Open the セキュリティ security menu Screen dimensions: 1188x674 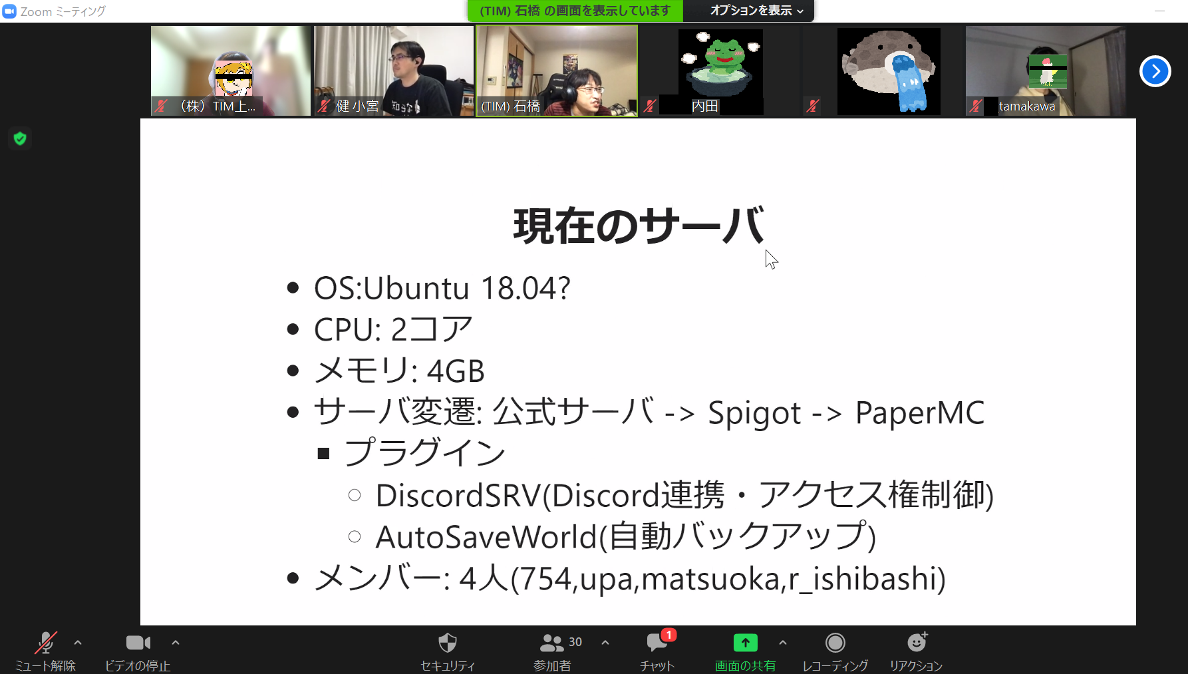(448, 651)
